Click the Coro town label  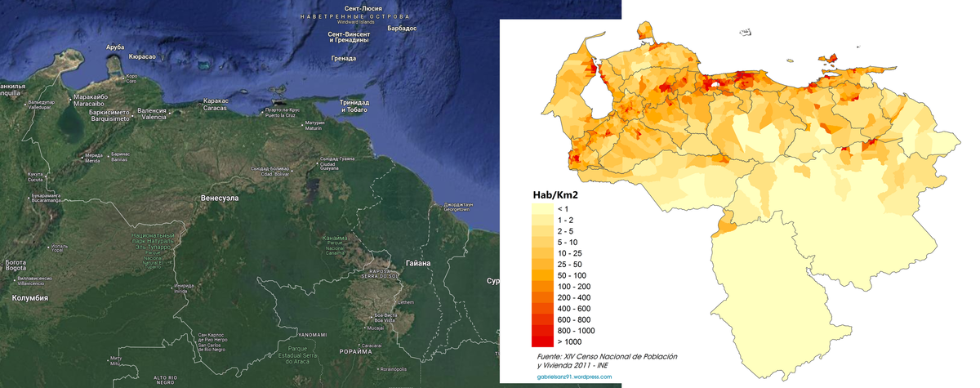tap(131, 79)
